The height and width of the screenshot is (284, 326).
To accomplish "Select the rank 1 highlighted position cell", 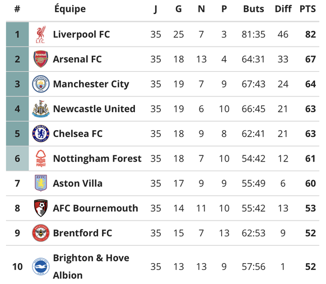I will tap(17, 34).
